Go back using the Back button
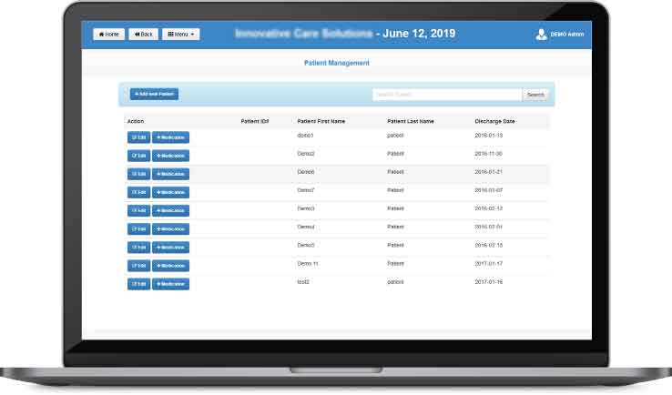 143,35
